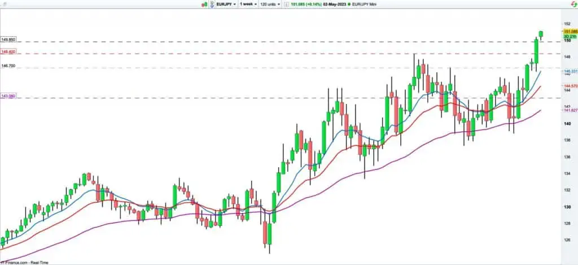The height and width of the screenshot is (265, 578).
Task: Click the purple 141.827 moving average value
Action: 571,110
